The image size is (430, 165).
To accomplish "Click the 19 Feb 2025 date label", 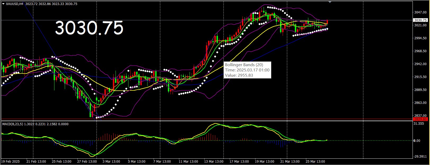I will coord(11,161).
